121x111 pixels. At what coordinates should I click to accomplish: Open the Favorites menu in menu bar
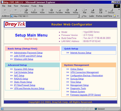25,6
